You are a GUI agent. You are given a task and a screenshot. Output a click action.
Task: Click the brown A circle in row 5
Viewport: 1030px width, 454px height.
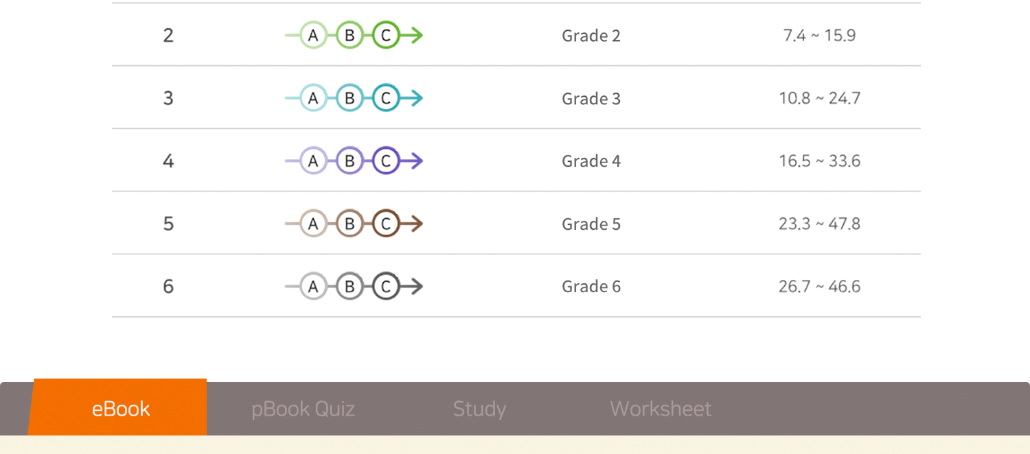(313, 224)
